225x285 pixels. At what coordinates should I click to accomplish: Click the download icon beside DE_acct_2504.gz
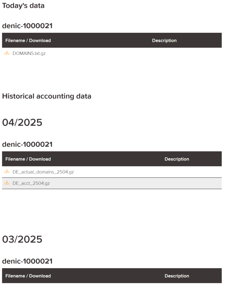(x=7, y=183)
